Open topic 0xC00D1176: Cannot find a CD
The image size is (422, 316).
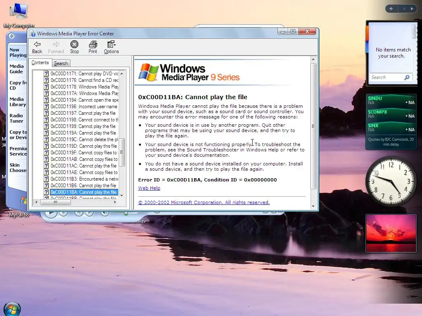(84, 80)
